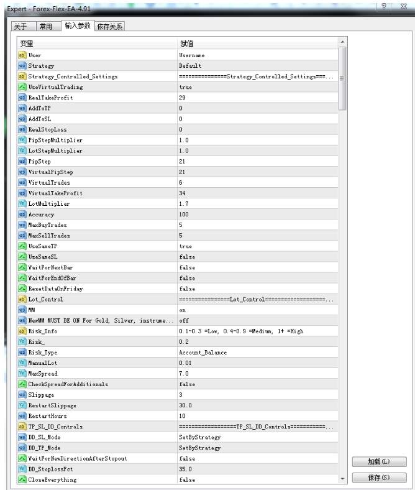Click the icon beside RestartSlippage
This screenshot has height=490, width=415.
coord(22,406)
